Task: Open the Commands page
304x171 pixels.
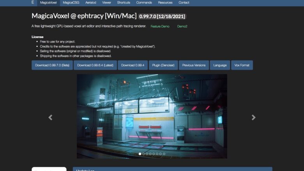Action: pyautogui.click(x=144, y=3)
